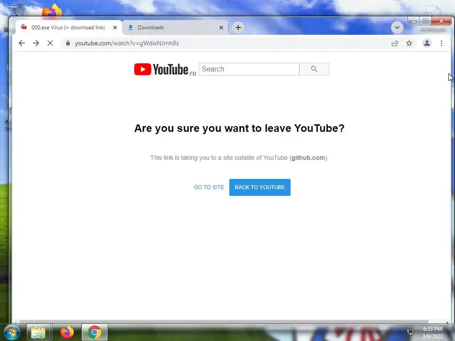This screenshot has height=341, width=455.
Task: Click the YouTube logo
Action: point(161,69)
